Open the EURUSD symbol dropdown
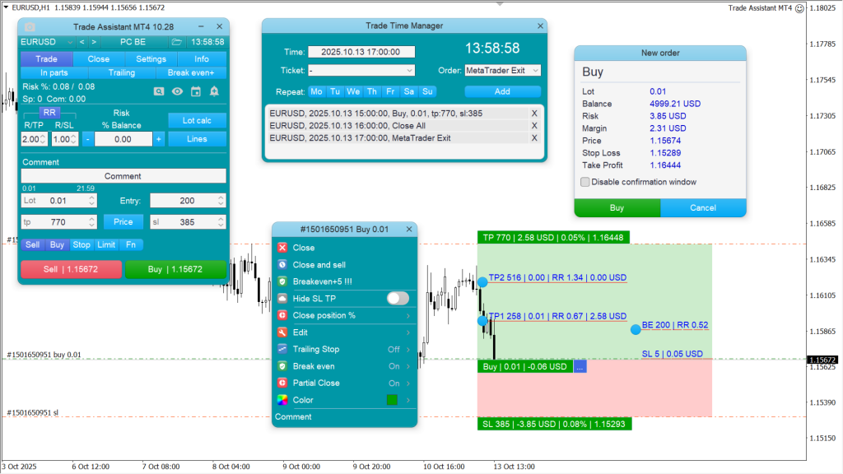 tap(69, 42)
